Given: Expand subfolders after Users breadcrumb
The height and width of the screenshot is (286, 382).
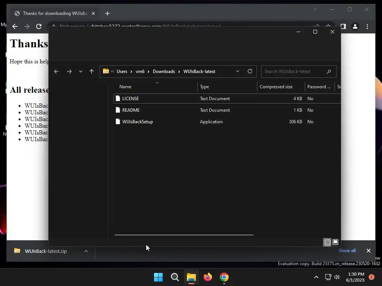Looking at the screenshot, I should [131, 71].
